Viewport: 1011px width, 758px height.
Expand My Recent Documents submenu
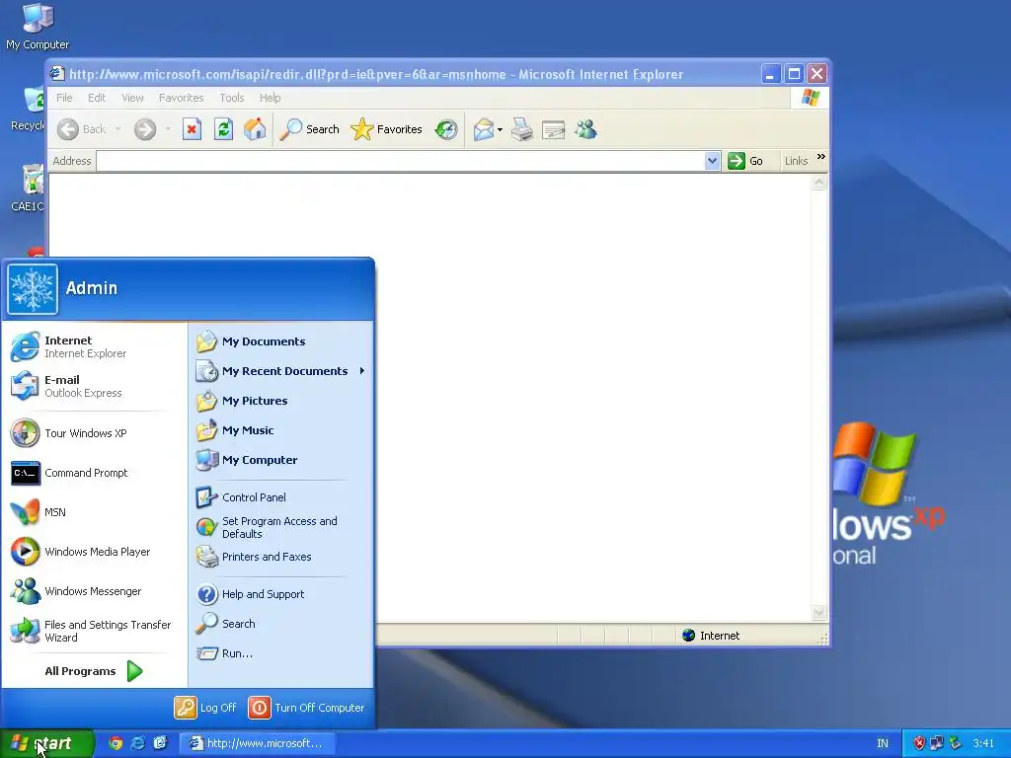(x=281, y=371)
